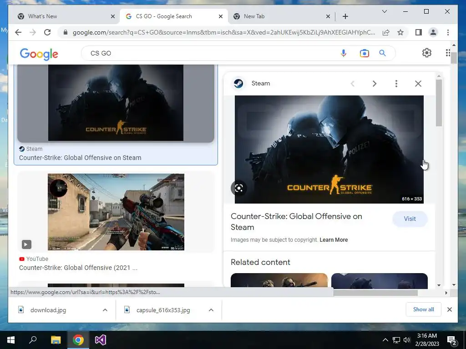The width and height of the screenshot is (466, 349).
Task: Open Chrome three-dot menu
Action: tap(448, 32)
